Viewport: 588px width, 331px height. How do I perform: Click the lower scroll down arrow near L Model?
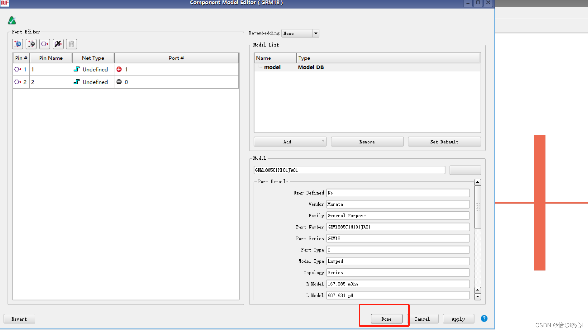477,297
